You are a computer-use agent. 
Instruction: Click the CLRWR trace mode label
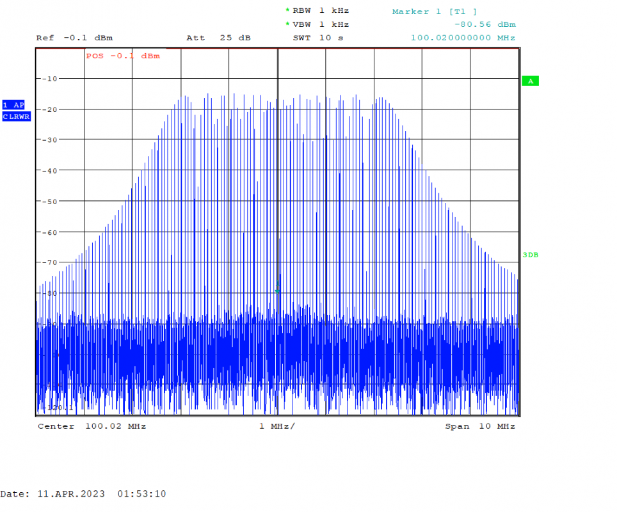tap(16, 116)
